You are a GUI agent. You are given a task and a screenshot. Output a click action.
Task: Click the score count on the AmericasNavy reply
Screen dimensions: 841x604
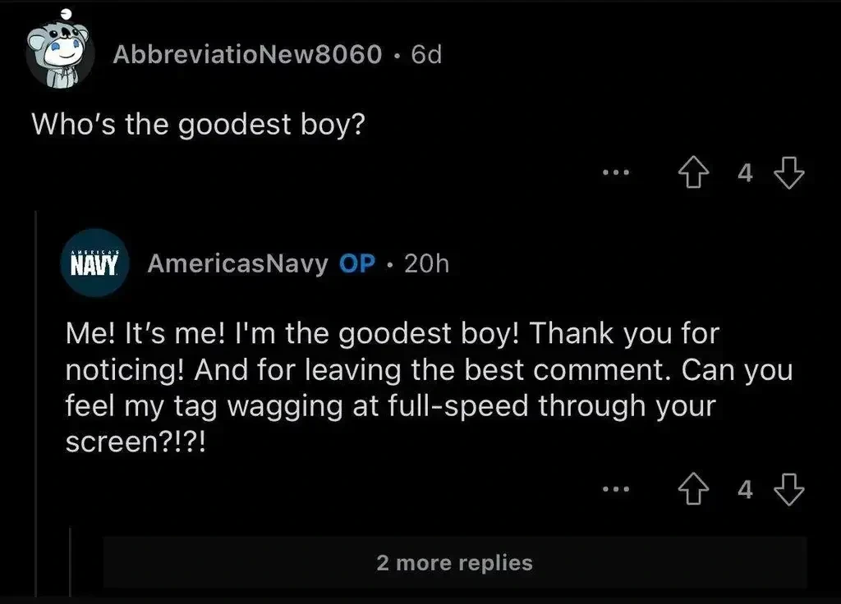pos(745,490)
